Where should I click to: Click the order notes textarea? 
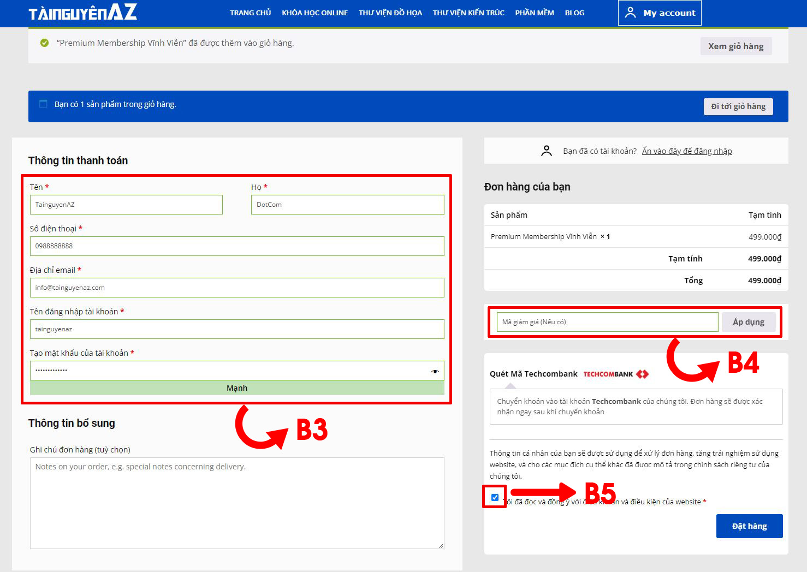pyautogui.click(x=237, y=503)
